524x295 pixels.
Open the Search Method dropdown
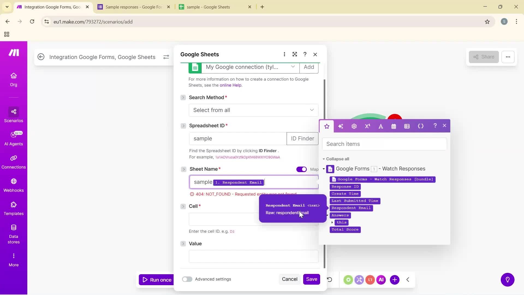click(x=253, y=110)
